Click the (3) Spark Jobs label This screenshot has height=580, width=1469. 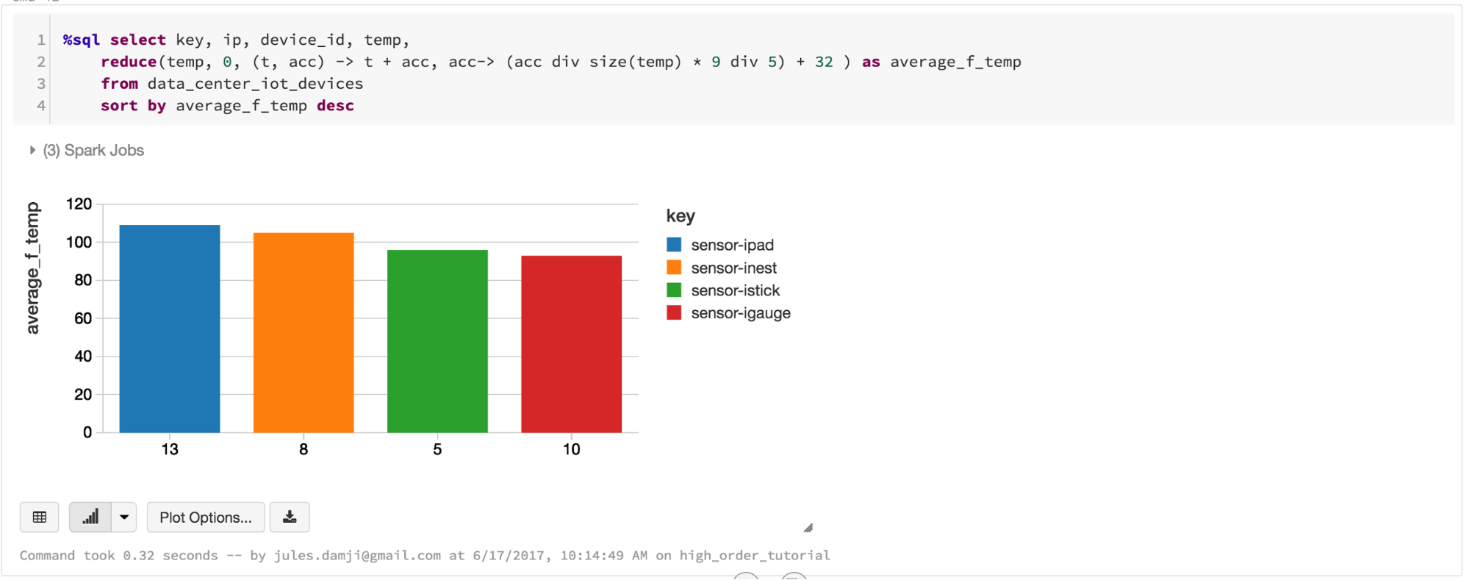tap(93, 150)
